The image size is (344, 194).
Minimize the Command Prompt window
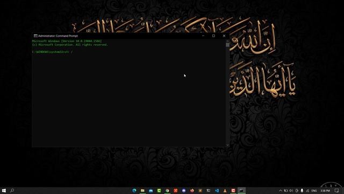[203, 36]
